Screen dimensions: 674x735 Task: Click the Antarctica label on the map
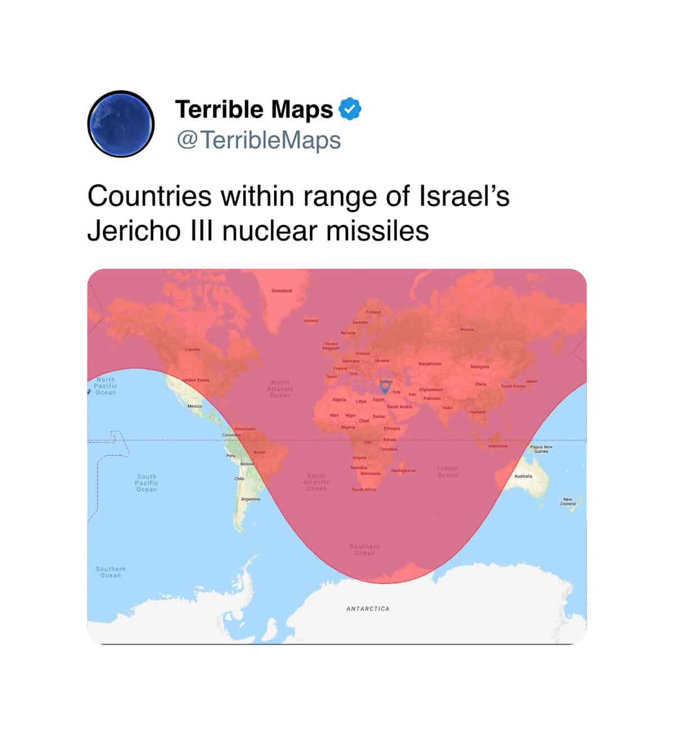coord(367,609)
